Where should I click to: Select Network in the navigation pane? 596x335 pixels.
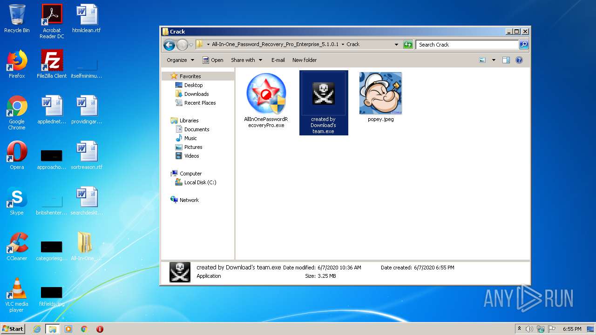coord(189,200)
